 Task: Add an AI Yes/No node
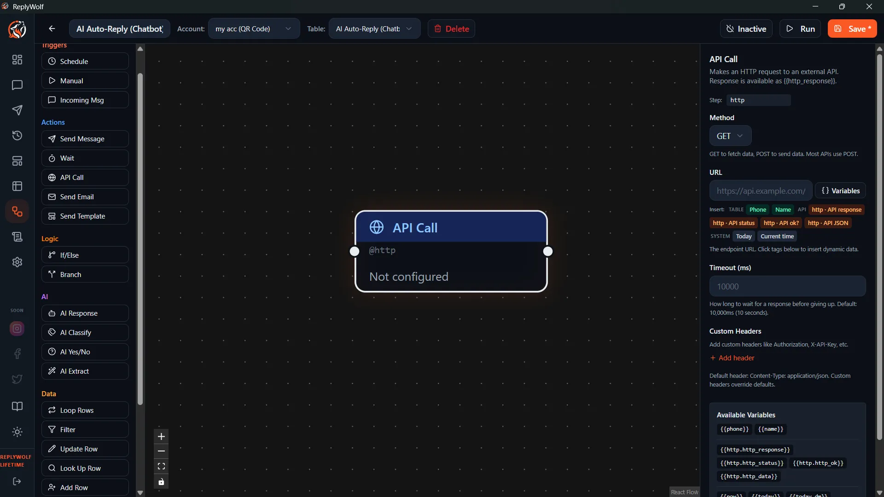coord(85,352)
